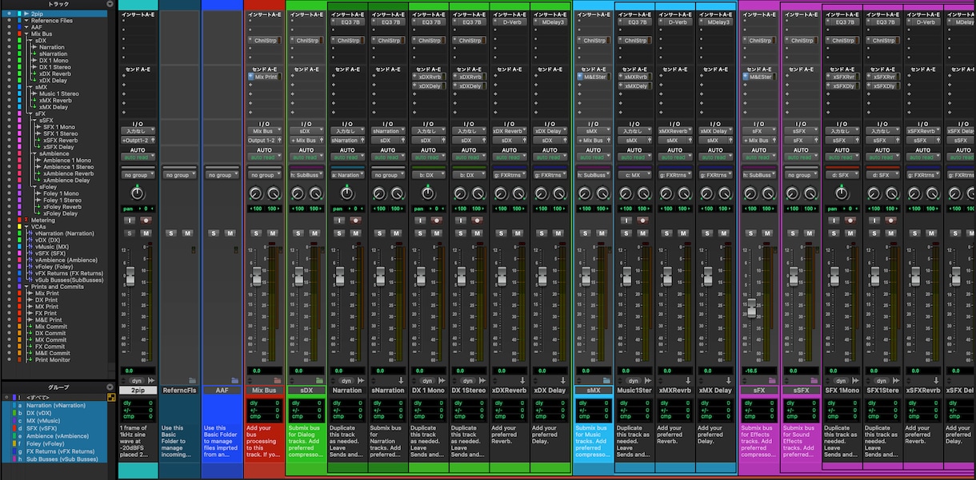Click the Mix Bus volume fader
976x480 pixels.
pyautogui.click(x=258, y=276)
